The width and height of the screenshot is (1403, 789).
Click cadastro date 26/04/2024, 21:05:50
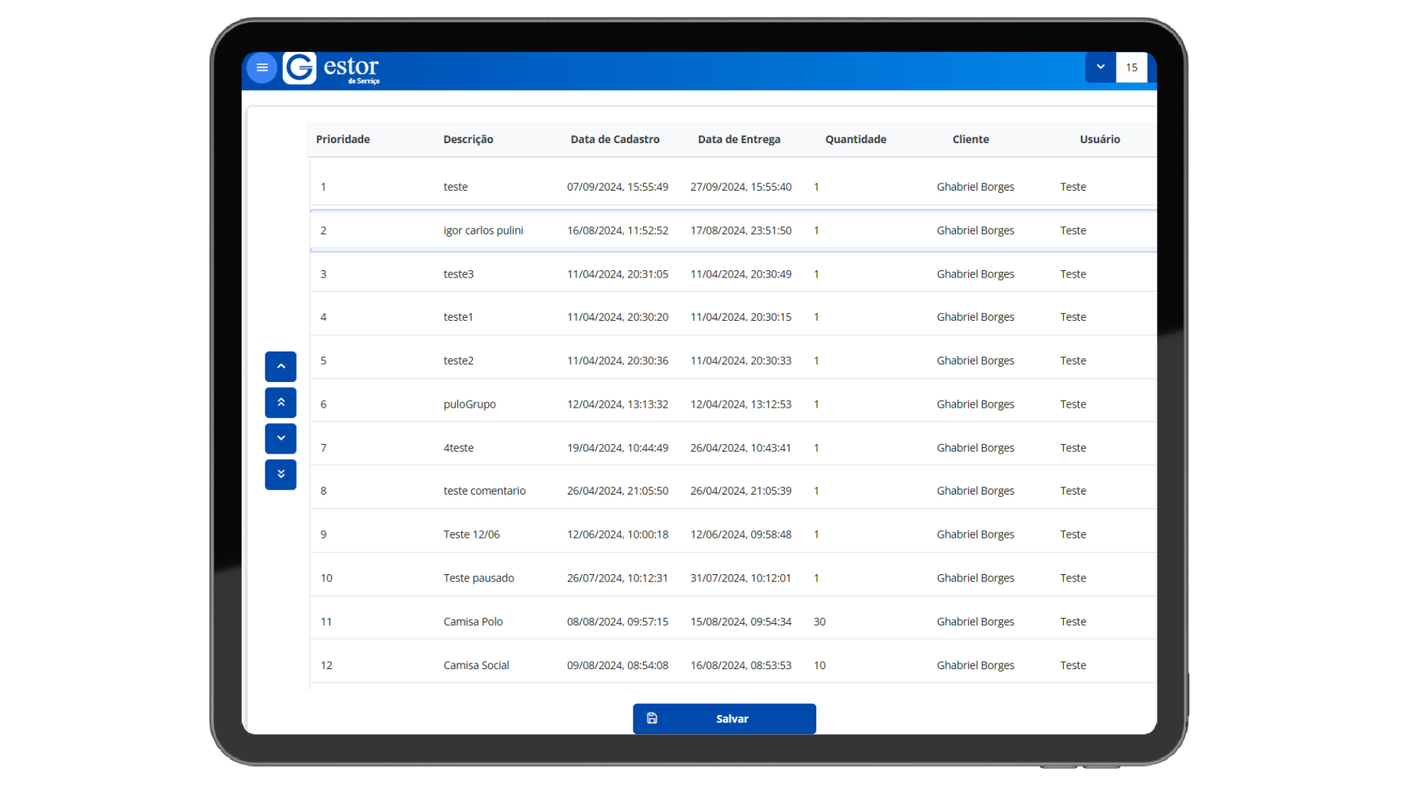pos(617,491)
